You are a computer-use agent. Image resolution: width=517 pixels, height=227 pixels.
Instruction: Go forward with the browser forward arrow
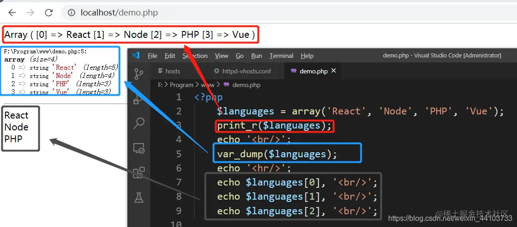click(30, 13)
